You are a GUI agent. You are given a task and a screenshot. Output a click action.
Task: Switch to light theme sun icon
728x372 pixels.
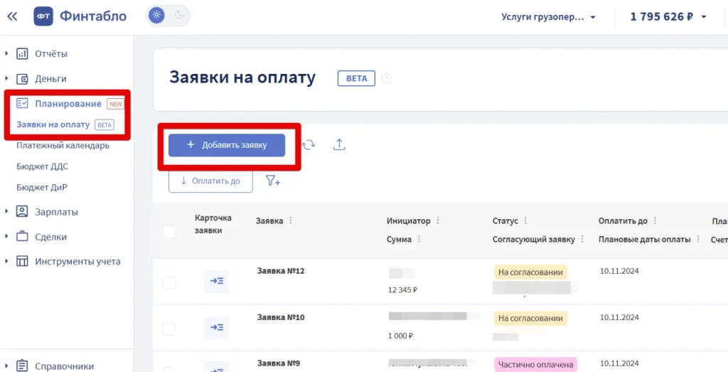[x=156, y=16]
